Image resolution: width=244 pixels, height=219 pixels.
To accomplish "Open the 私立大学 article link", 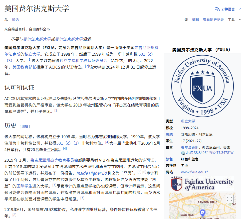I will pos(187,121).
